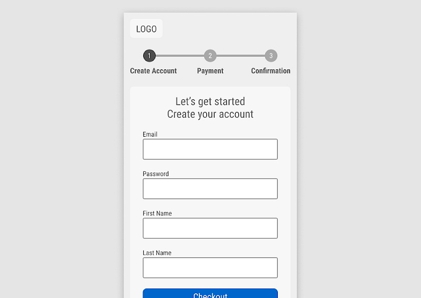Viewport: 421px width, 298px height.
Task: Click into the Password text box
Action: (x=210, y=189)
